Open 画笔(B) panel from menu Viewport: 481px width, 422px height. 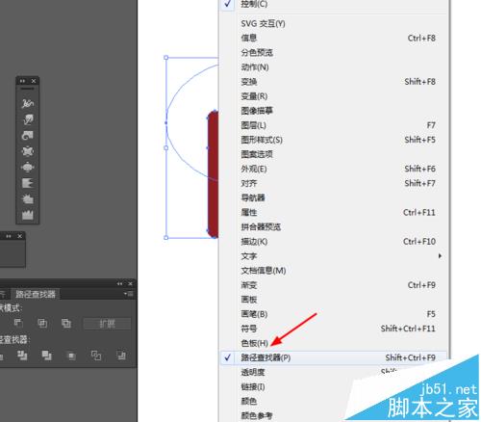click(x=334, y=314)
